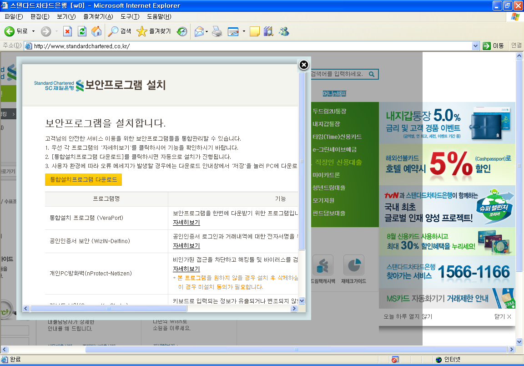The height and width of the screenshot is (366, 524).
Task: Click 오늘 하루 열지 않기 option
Action: [408, 316]
